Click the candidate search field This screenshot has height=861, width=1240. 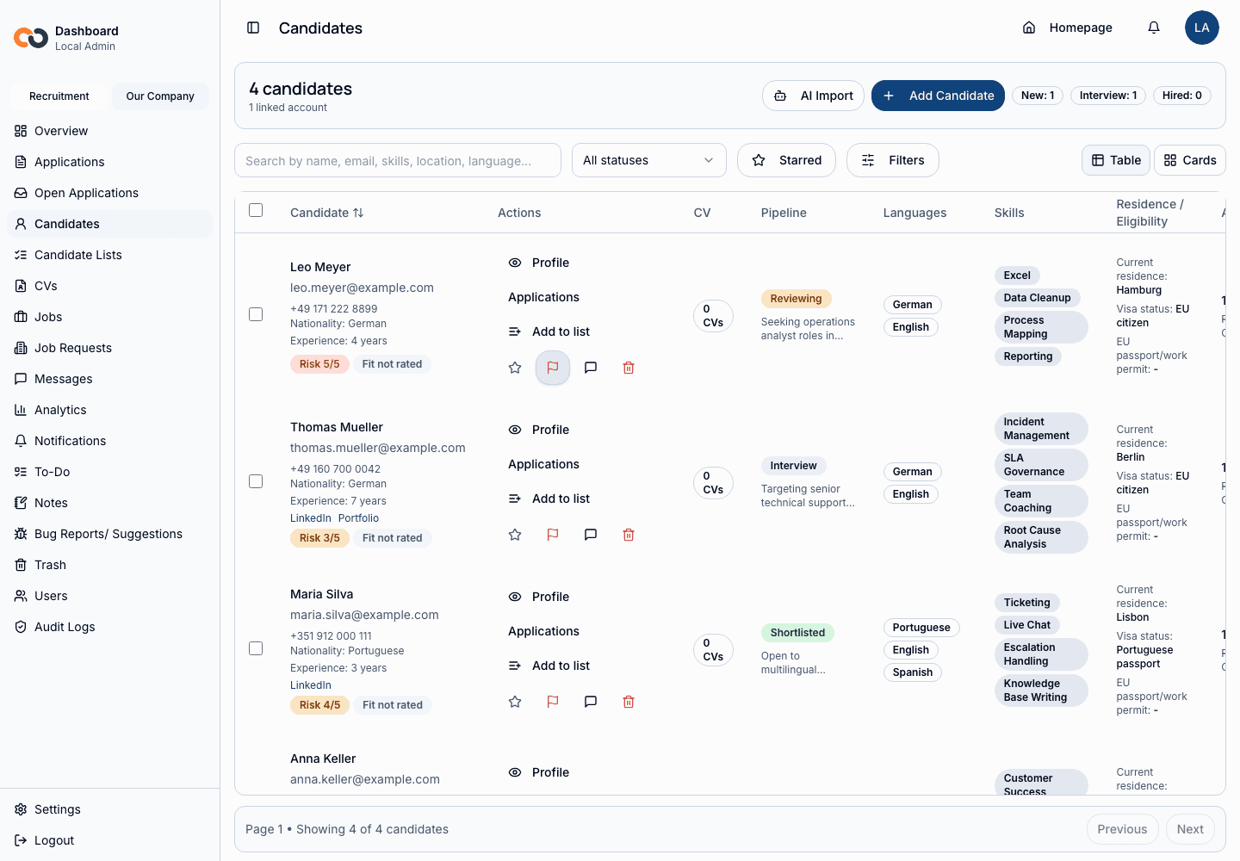click(x=398, y=160)
